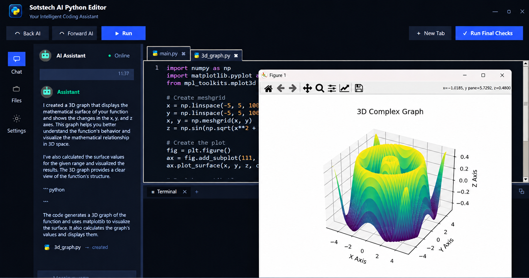Image resolution: width=529 pixels, height=278 pixels.
Task: Click the 11:37 chat message bubble
Action: [x=87, y=74]
